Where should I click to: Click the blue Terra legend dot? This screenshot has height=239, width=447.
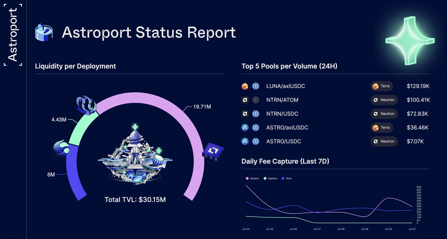(x=283, y=178)
